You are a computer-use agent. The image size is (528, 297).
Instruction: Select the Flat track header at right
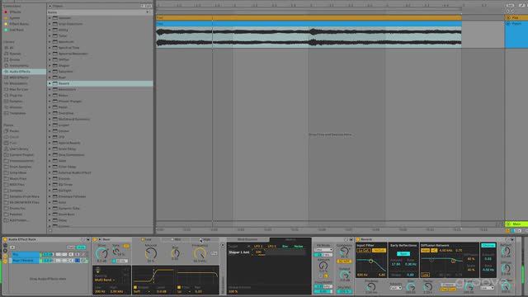tap(516, 17)
